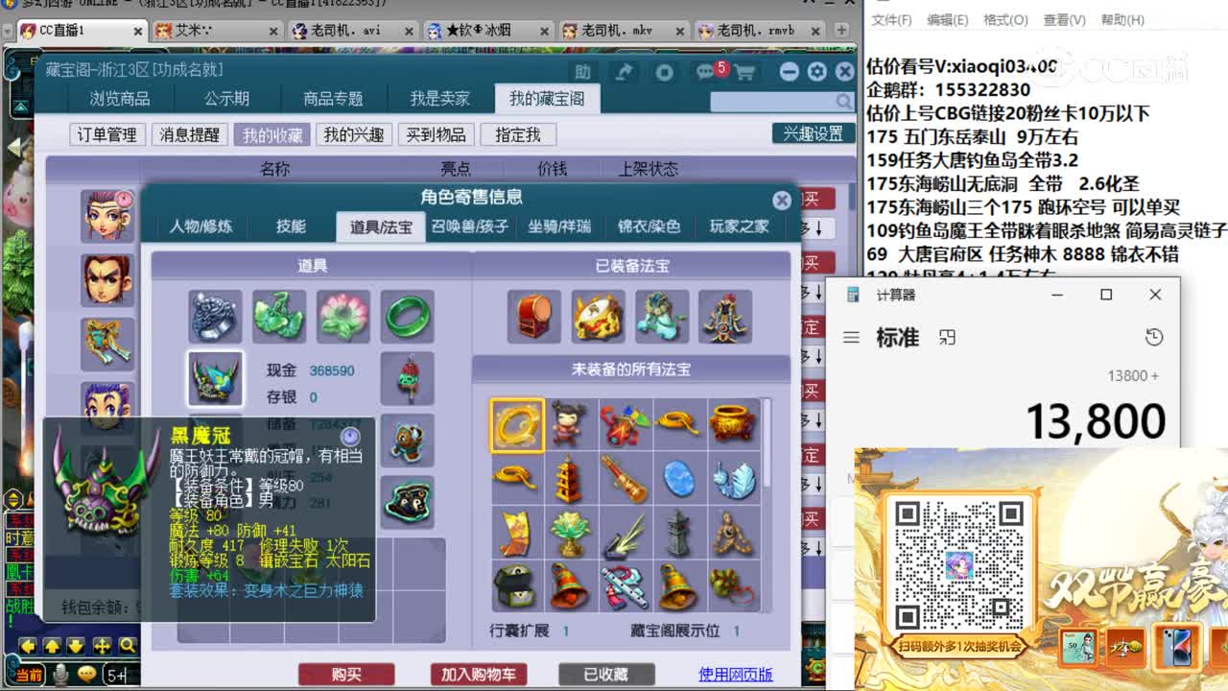Select the black demon crown helmet
The width and height of the screenshot is (1228, 691).
(215, 379)
